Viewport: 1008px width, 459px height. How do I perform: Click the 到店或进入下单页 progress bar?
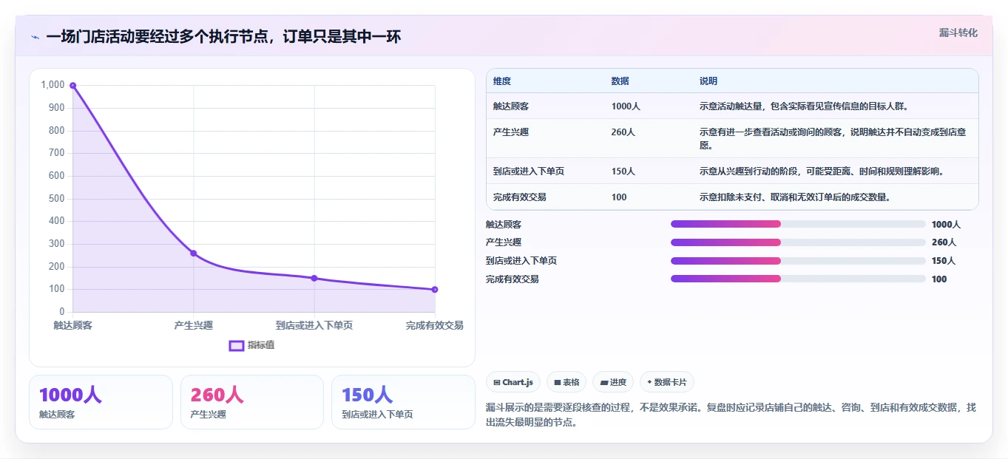click(798, 261)
